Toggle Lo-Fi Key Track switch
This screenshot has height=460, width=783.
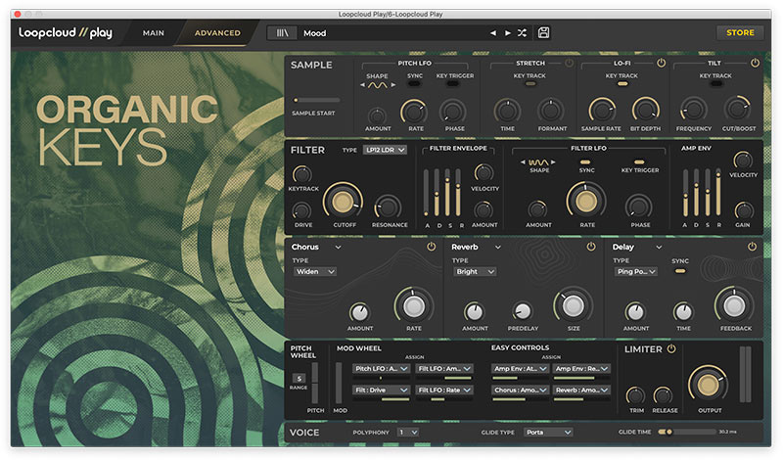tap(622, 84)
